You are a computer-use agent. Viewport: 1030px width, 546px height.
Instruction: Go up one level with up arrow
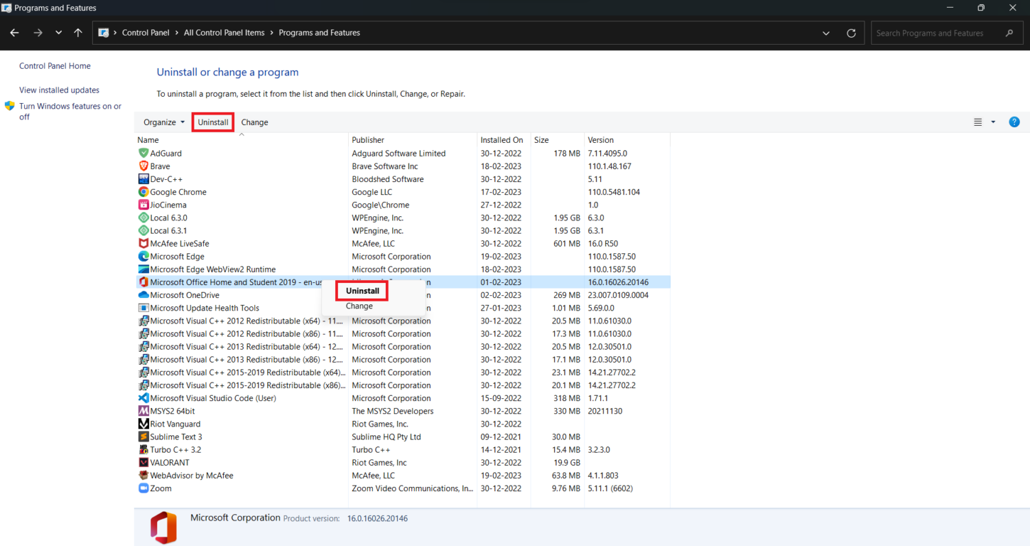click(78, 33)
